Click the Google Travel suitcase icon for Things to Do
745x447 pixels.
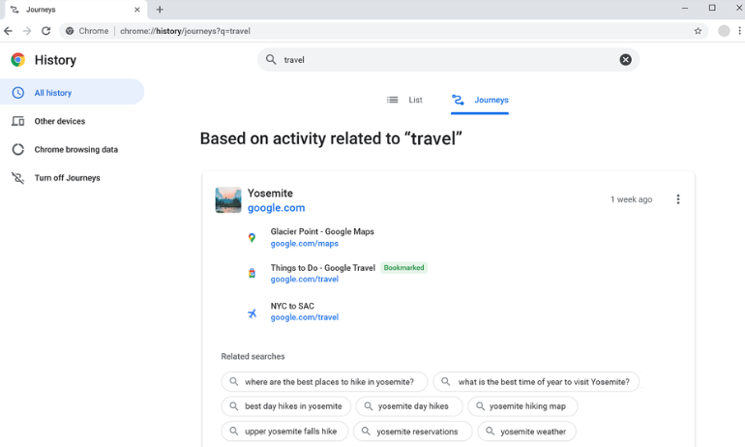(x=252, y=273)
